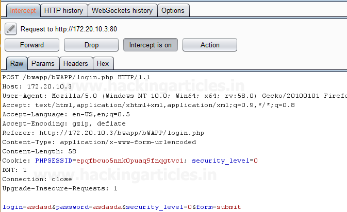Image resolution: width=347 pixels, height=212 pixels.
Task: Click the pencil edit icon beside request target
Action: (11, 29)
